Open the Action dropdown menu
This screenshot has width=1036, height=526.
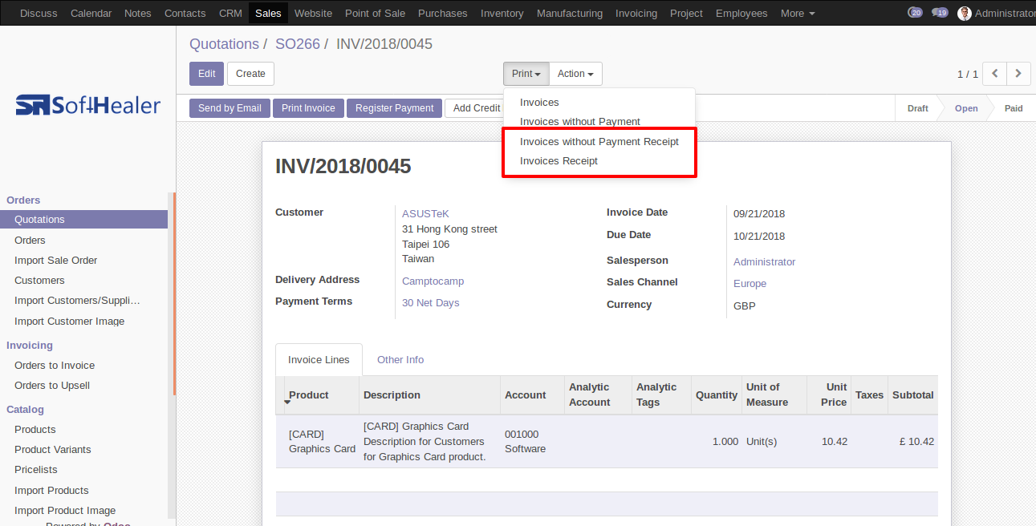(x=575, y=74)
